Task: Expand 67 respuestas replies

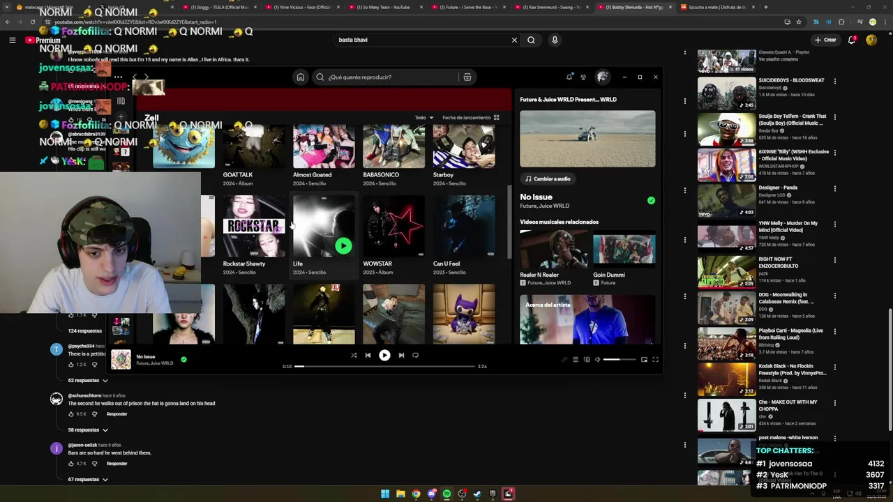Action: coord(88,480)
